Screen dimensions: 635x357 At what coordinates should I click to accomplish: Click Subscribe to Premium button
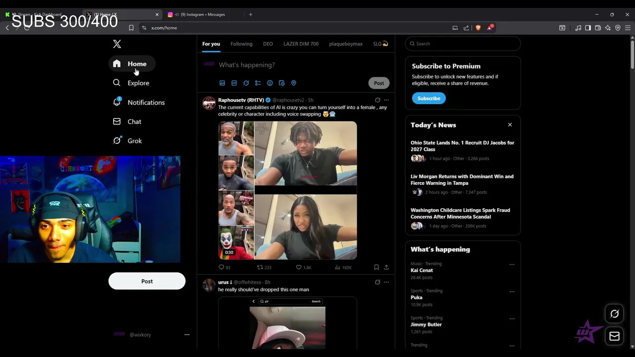tap(429, 98)
